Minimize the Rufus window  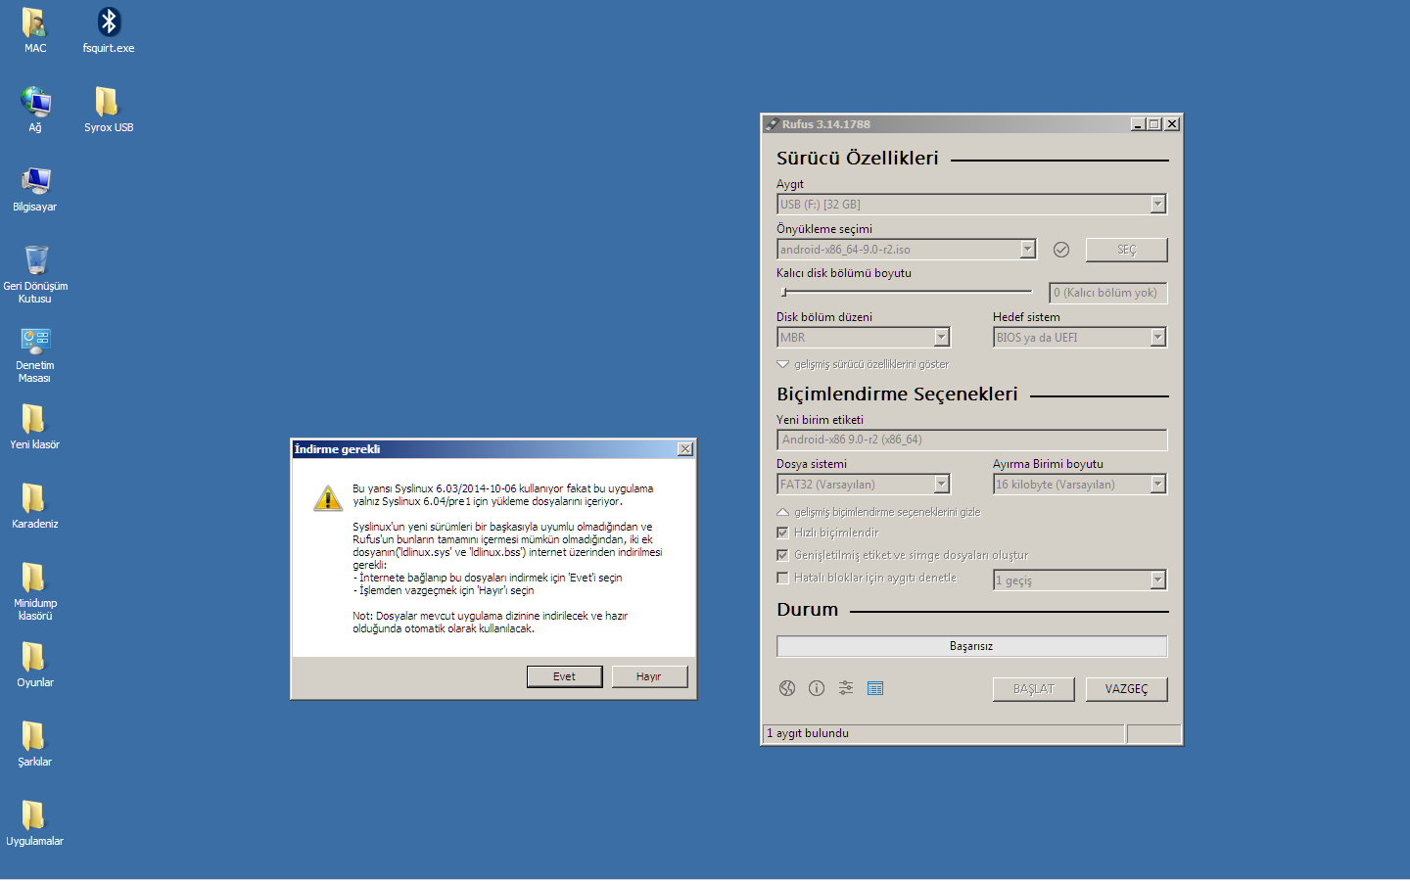pyautogui.click(x=1138, y=124)
